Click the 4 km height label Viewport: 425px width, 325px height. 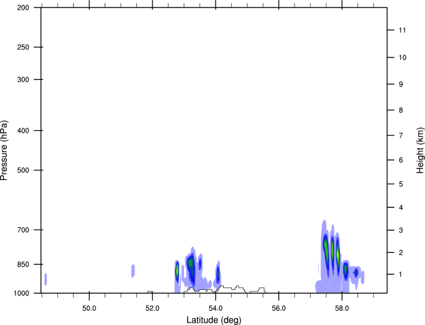pyautogui.click(x=401, y=207)
